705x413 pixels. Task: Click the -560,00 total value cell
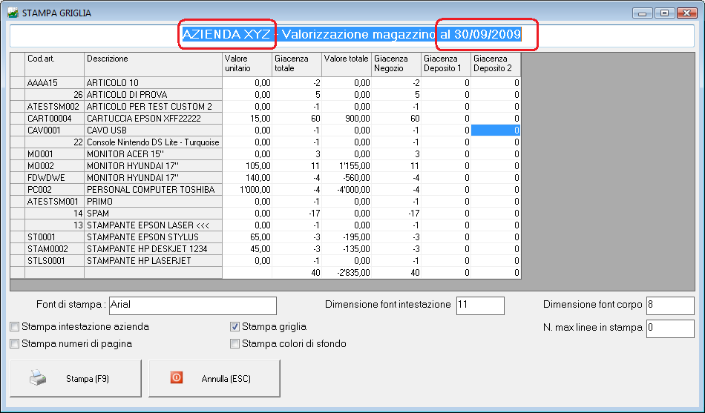347,178
